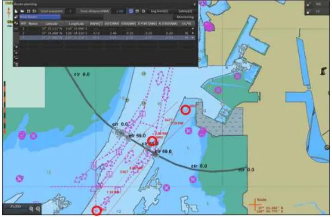Close the Route planning panel
The width and height of the screenshot is (332, 217).
195,4
